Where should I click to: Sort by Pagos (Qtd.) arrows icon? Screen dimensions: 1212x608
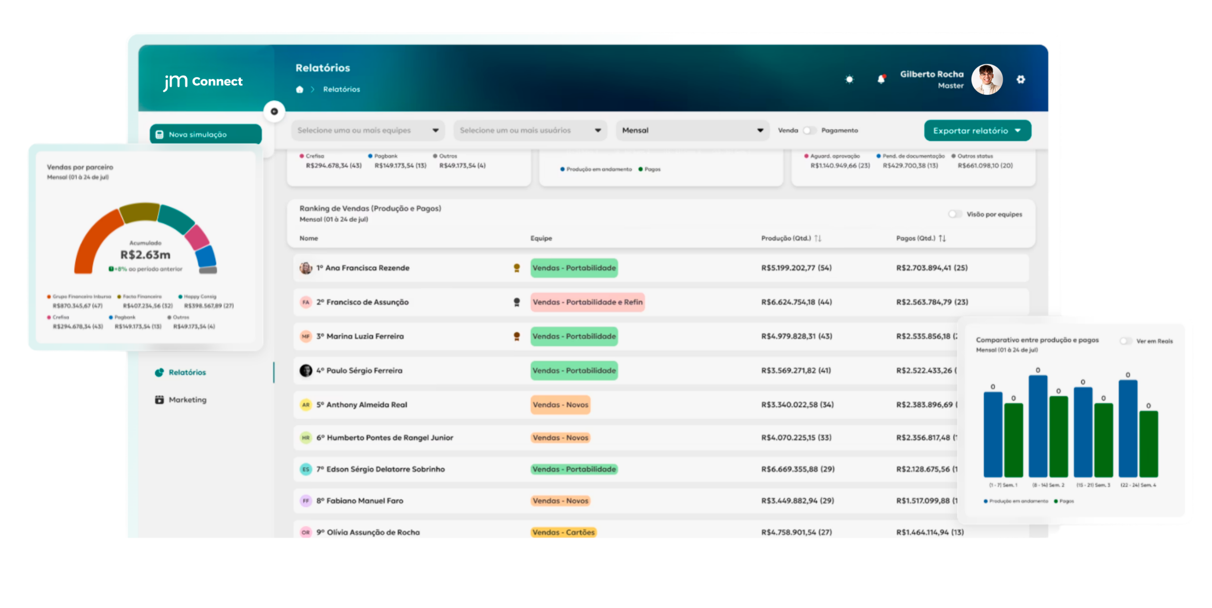(x=942, y=238)
